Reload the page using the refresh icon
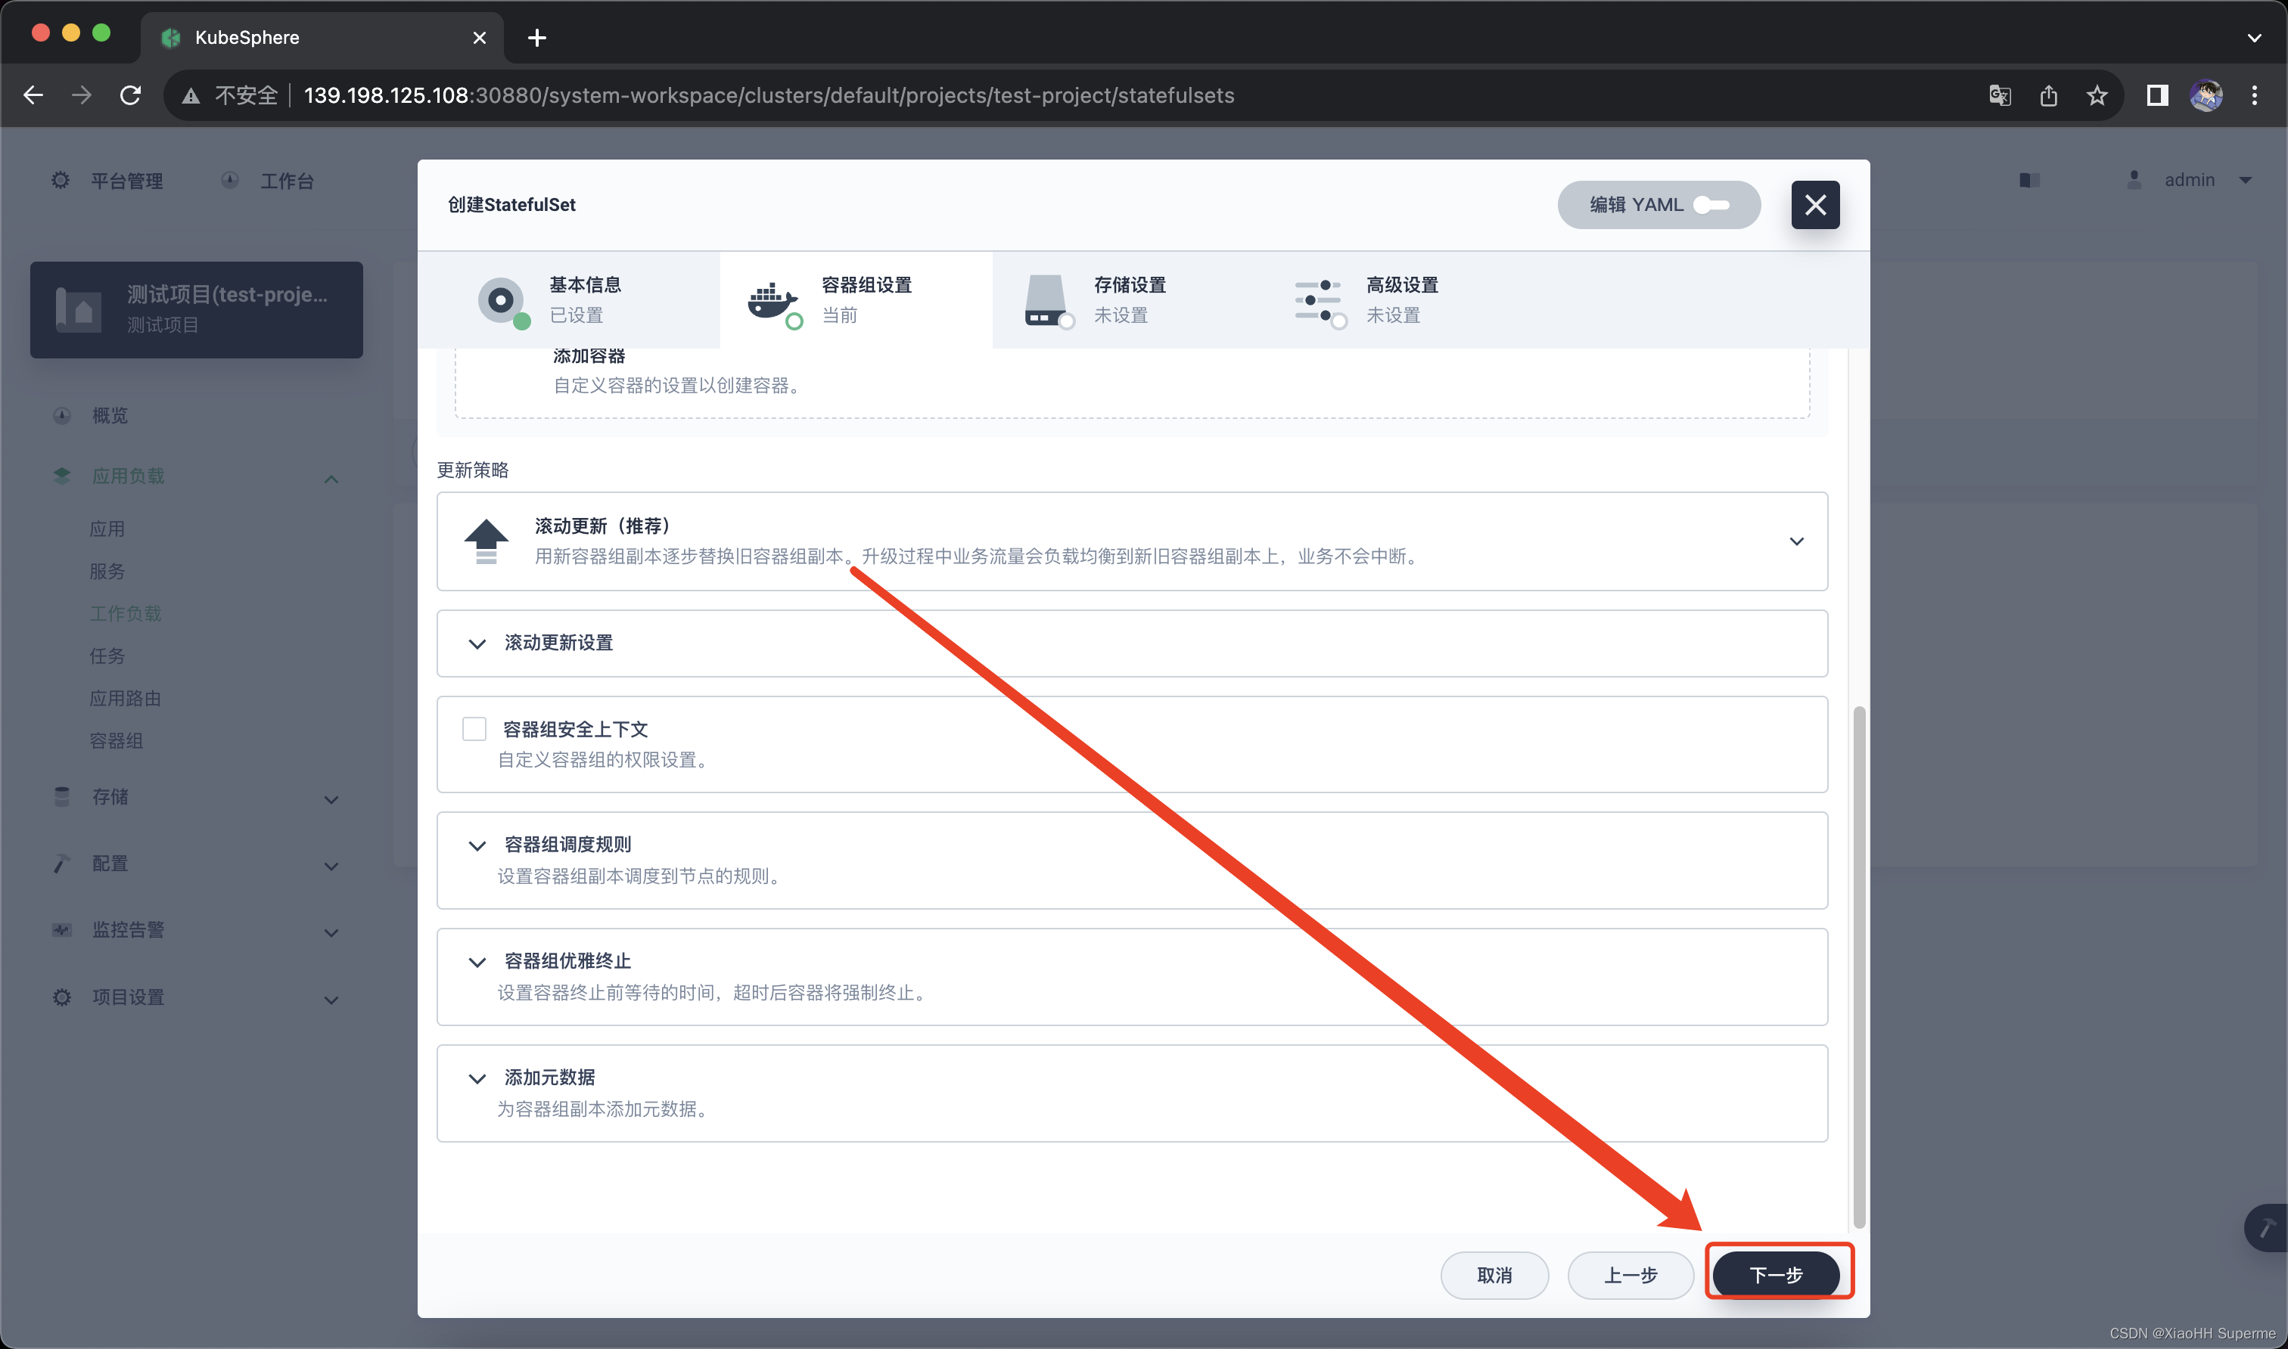The width and height of the screenshot is (2288, 1349). (131, 95)
